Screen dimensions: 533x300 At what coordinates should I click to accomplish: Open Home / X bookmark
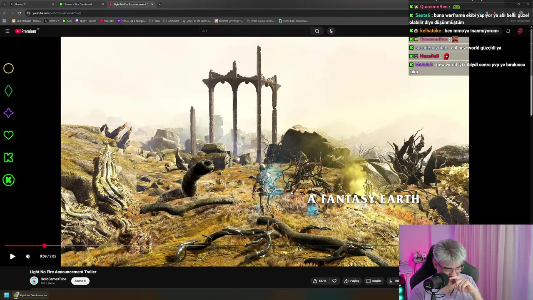coord(52,21)
